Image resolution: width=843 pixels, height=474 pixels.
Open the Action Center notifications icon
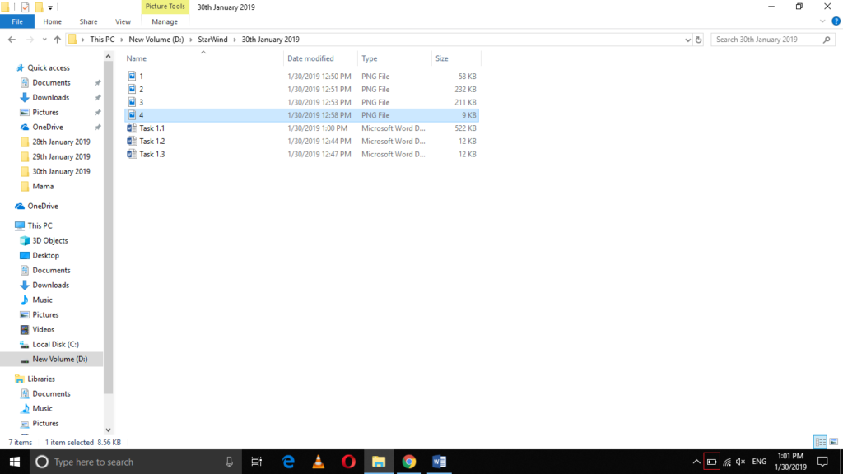(x=822, y=462)
